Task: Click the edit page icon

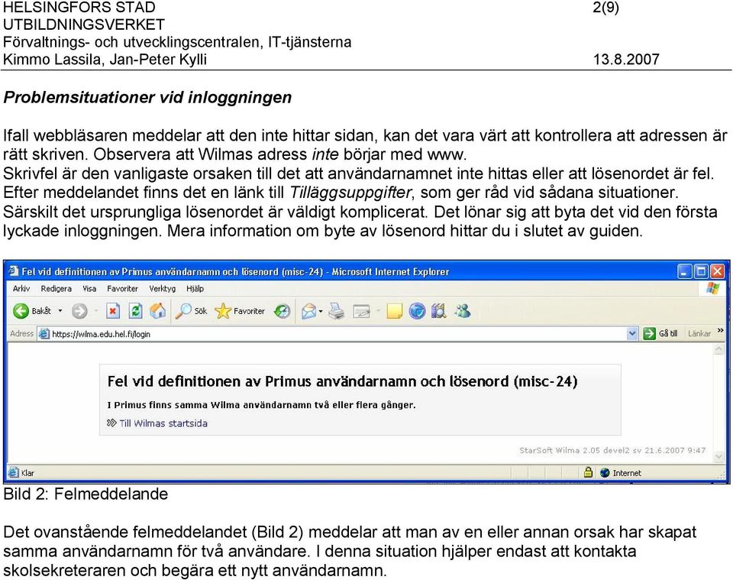Action: click(361, 311)
